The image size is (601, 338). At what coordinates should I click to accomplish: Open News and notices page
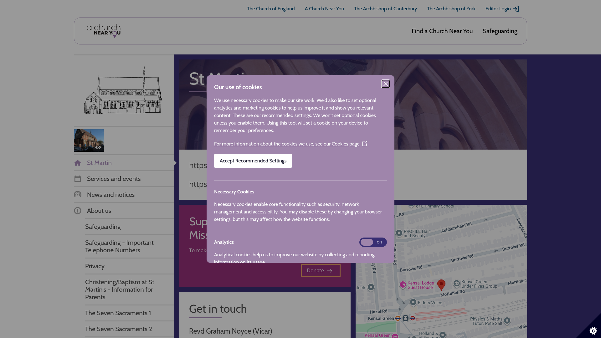pos(124,195)
